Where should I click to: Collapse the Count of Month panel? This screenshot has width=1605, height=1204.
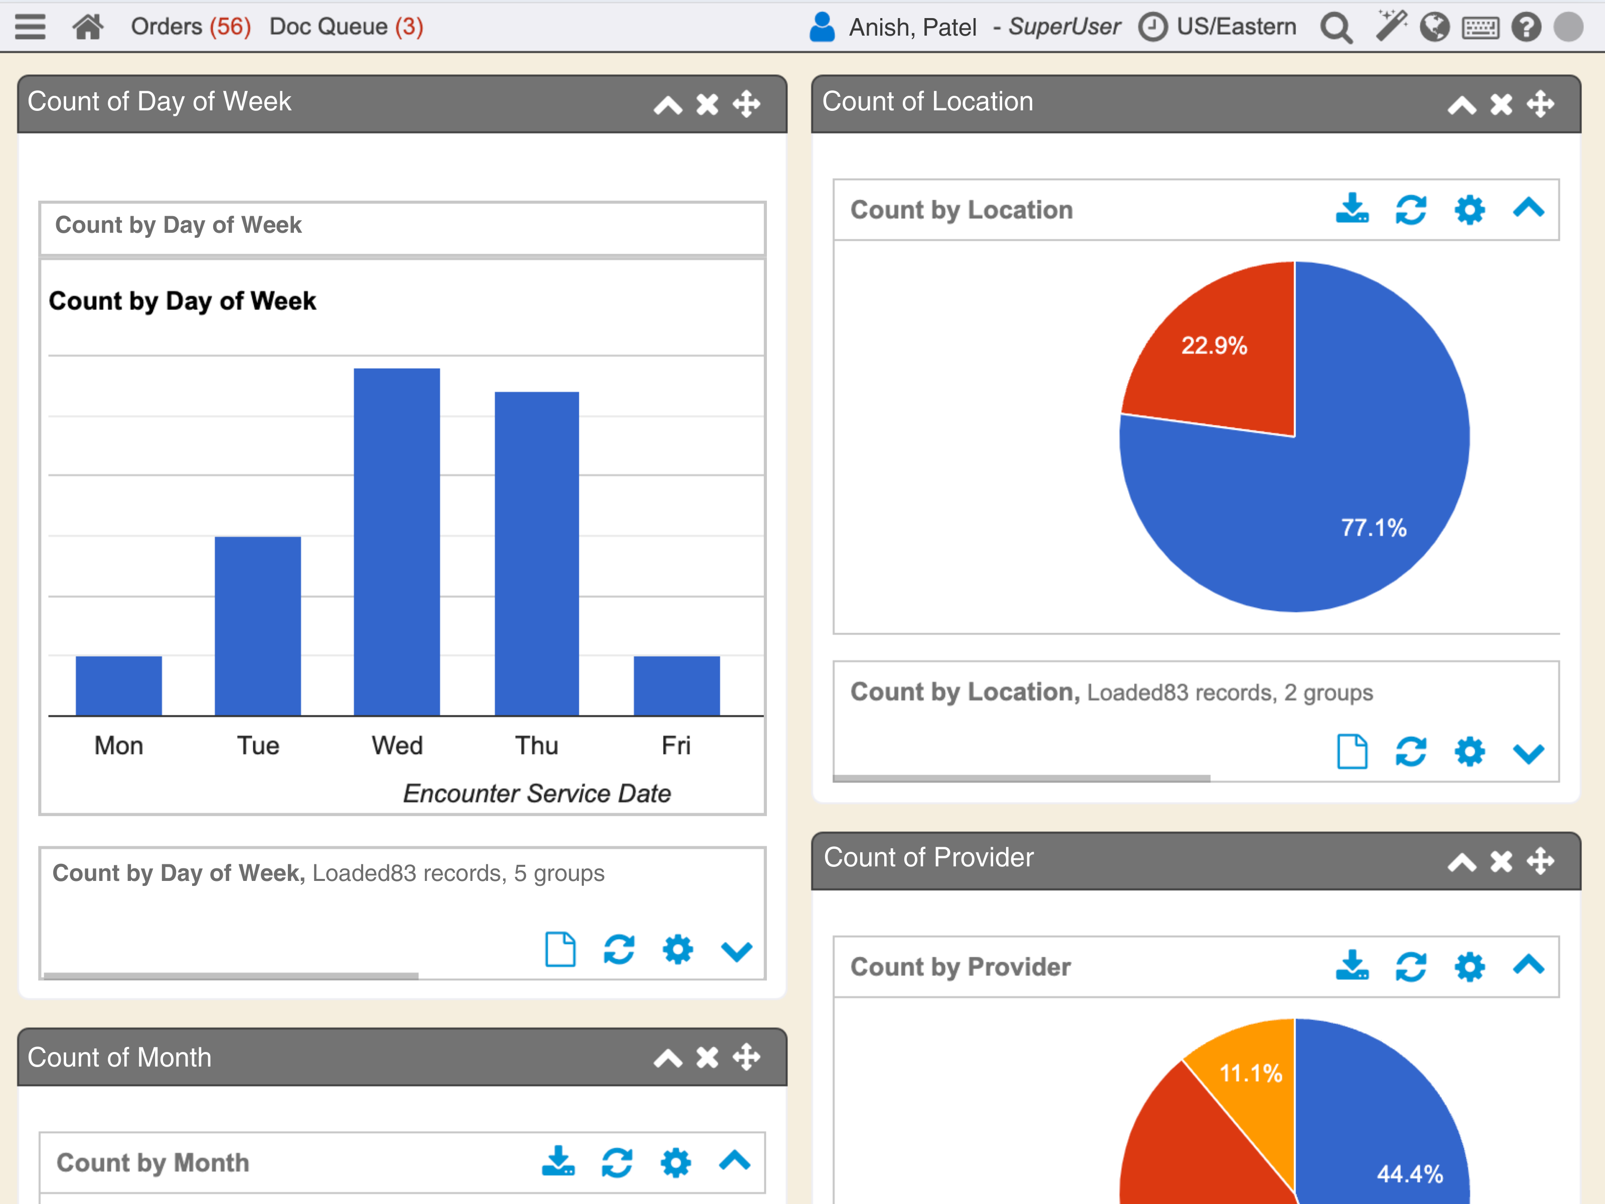668,1059
